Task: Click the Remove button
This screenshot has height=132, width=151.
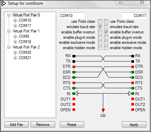Action: [43, 125]
